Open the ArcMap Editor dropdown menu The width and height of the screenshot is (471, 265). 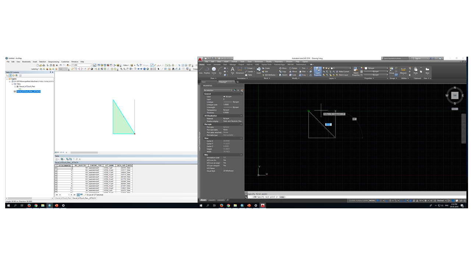[x=126, y=65]
